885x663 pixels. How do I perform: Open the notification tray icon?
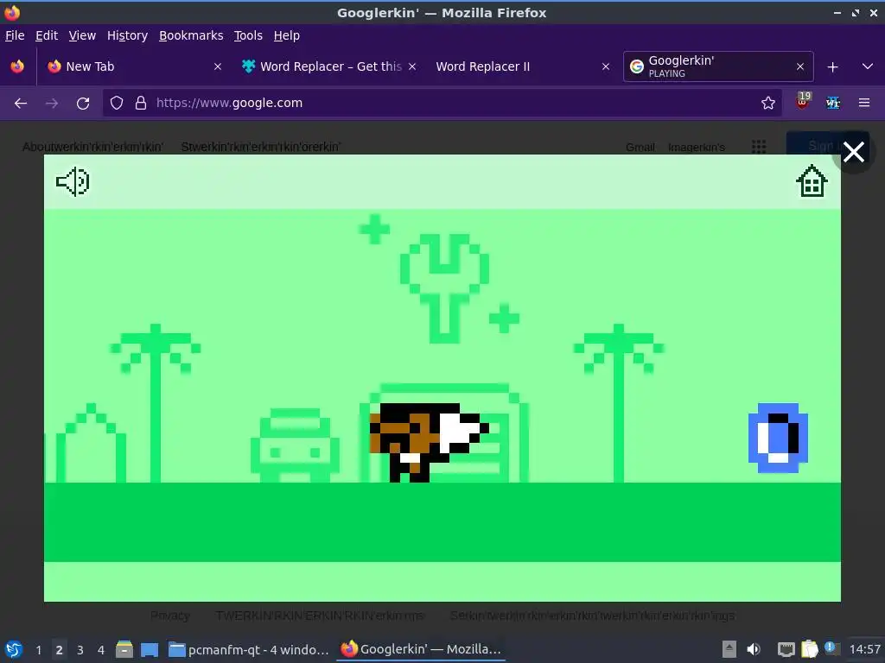pyautogui.click(x=831, y=648)
